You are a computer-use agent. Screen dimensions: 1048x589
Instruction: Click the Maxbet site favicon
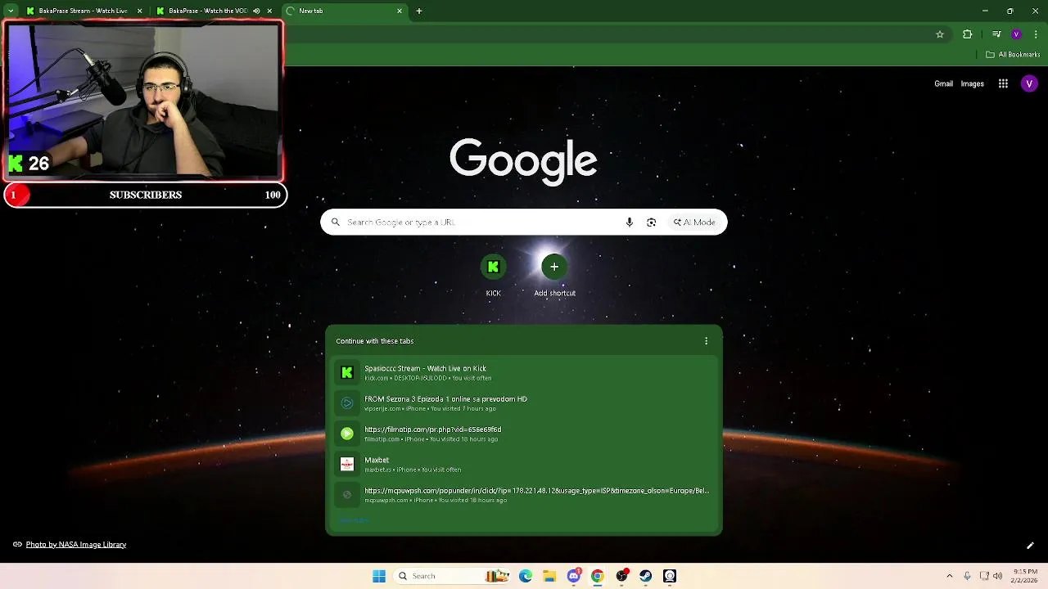(347, 464)
